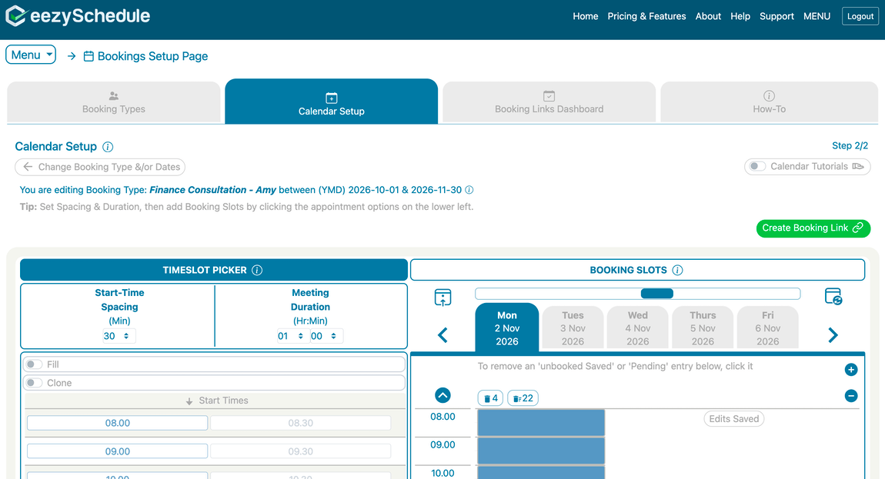Open the How-To tab

[769, 103]
